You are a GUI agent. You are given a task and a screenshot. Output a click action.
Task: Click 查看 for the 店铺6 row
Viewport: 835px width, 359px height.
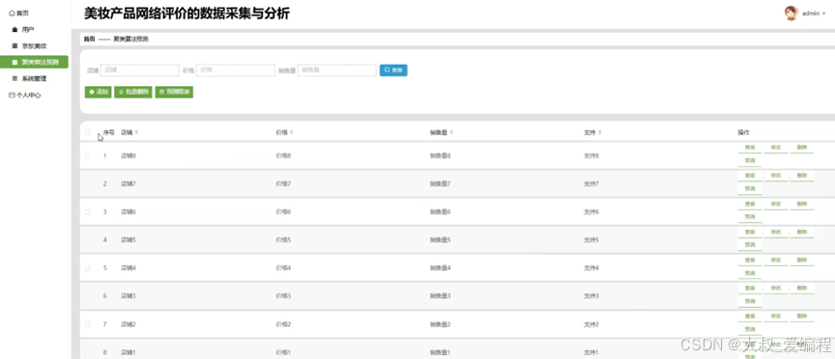(750, 204)
